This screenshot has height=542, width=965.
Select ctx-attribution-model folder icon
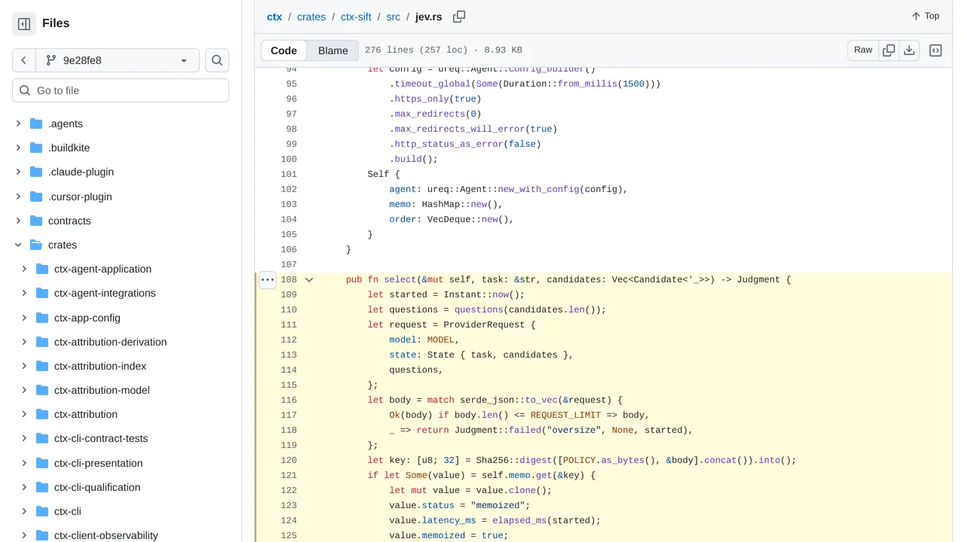pos(42,390)
